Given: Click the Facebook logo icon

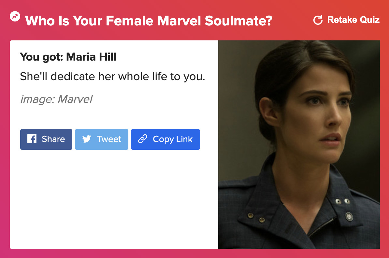Looking at the screenshot, I should [32, 139].
